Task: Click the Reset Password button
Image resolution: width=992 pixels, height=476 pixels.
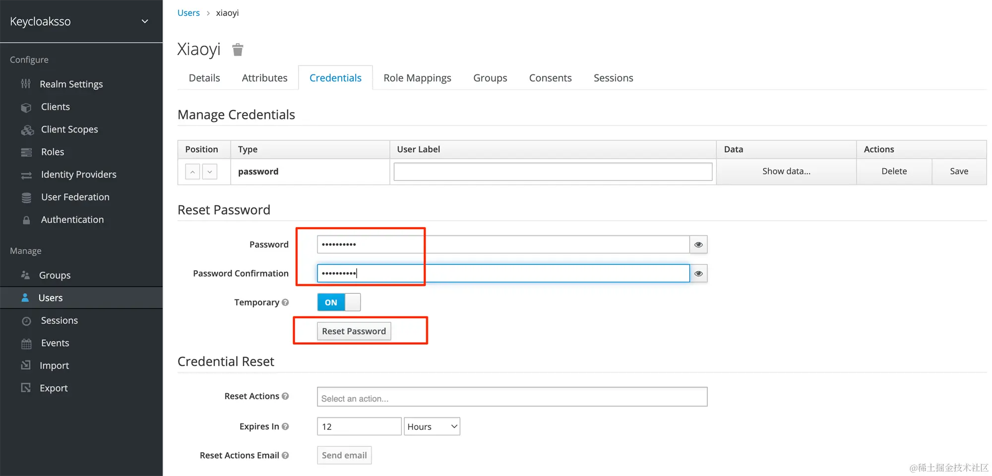Action: tap(354, 331)
